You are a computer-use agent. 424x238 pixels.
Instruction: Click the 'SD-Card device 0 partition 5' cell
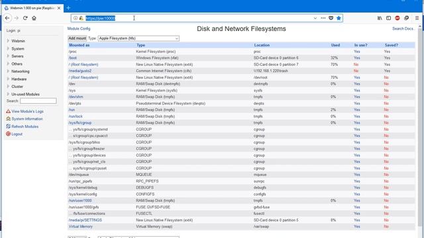(276, 220)
